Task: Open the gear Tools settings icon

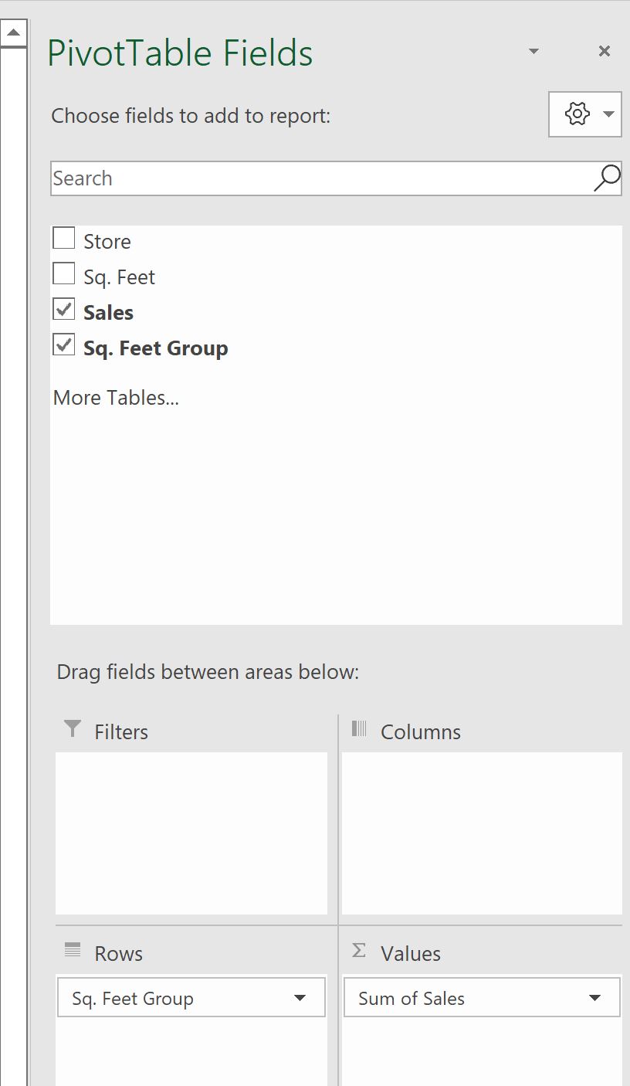Action: (577, 114)
